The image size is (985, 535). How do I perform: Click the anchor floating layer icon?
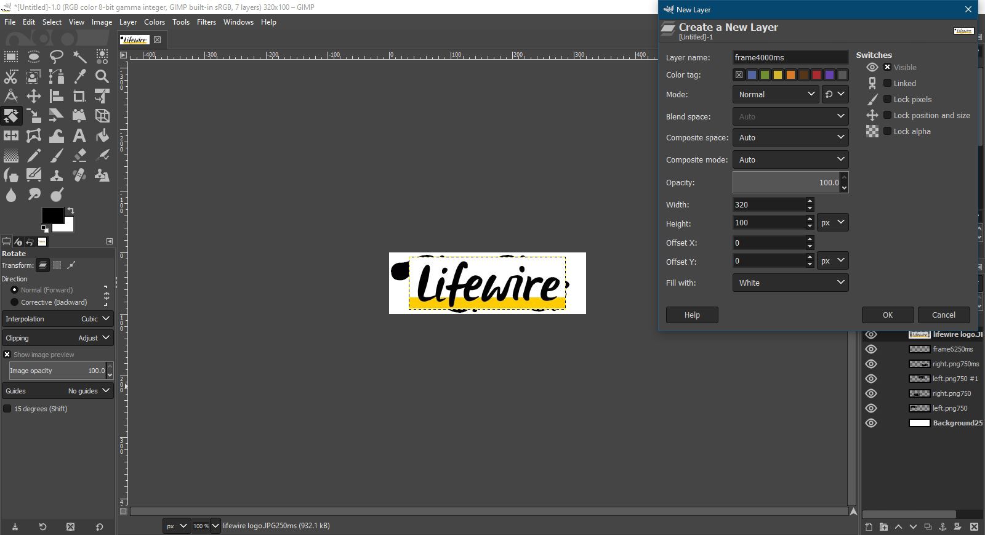point(943,526)
